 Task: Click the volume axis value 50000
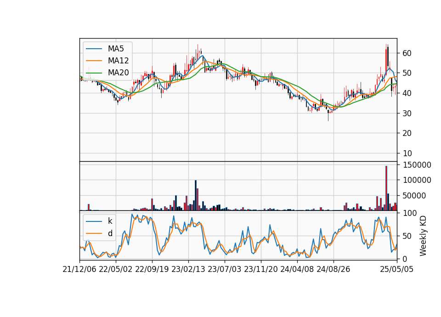pyautogui.click(x=414, y=196)
